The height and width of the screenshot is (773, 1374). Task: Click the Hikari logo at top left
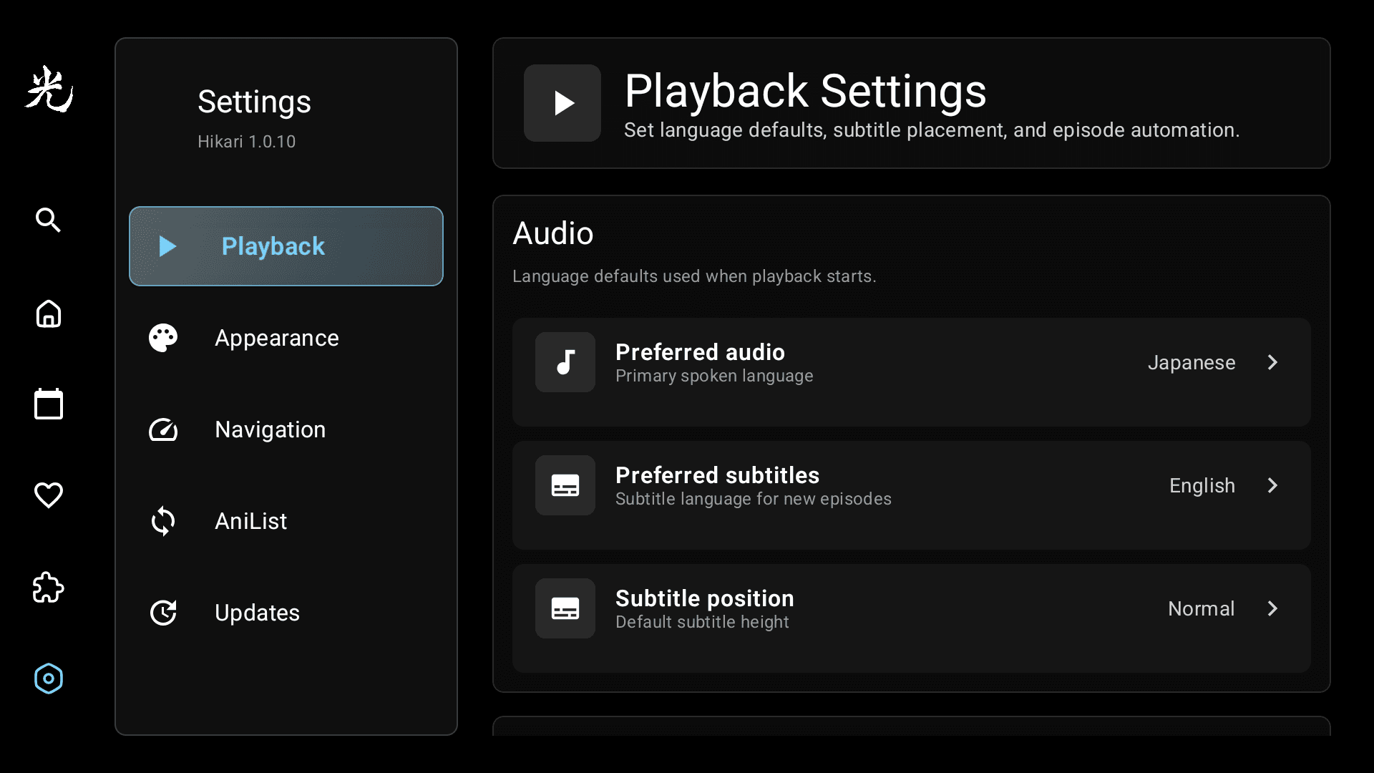click(49, 89)
